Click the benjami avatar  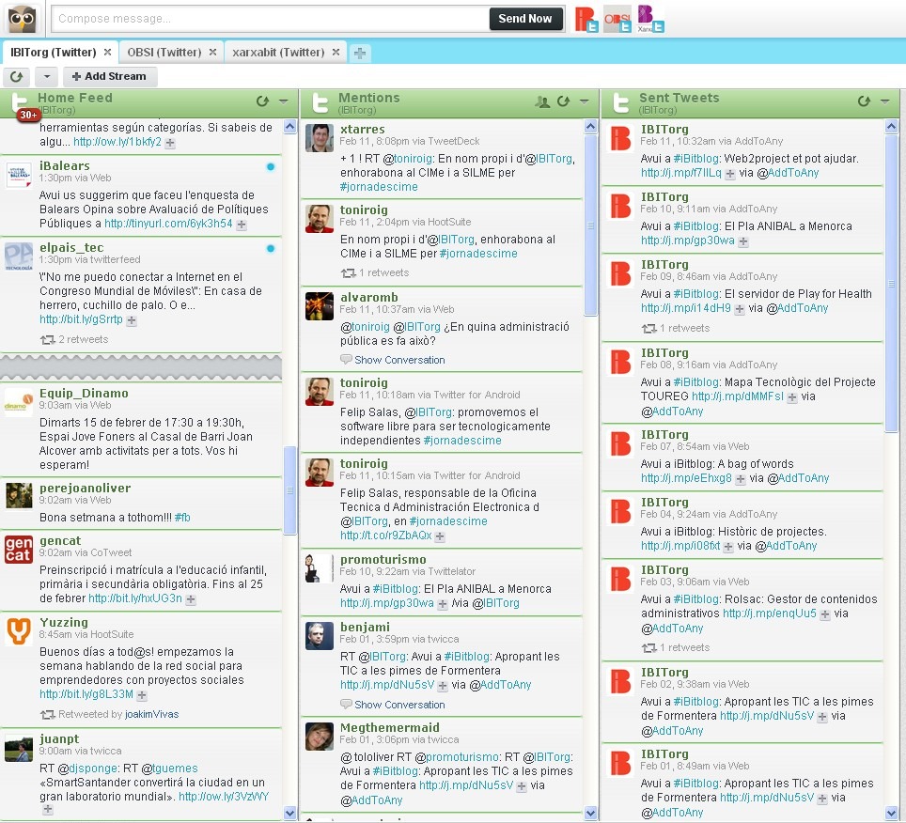coord(320,636)
